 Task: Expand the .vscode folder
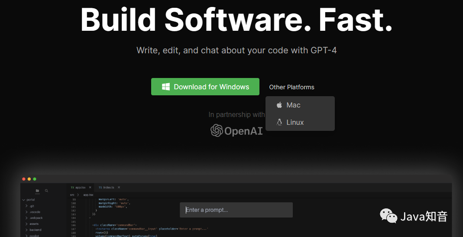26,212
